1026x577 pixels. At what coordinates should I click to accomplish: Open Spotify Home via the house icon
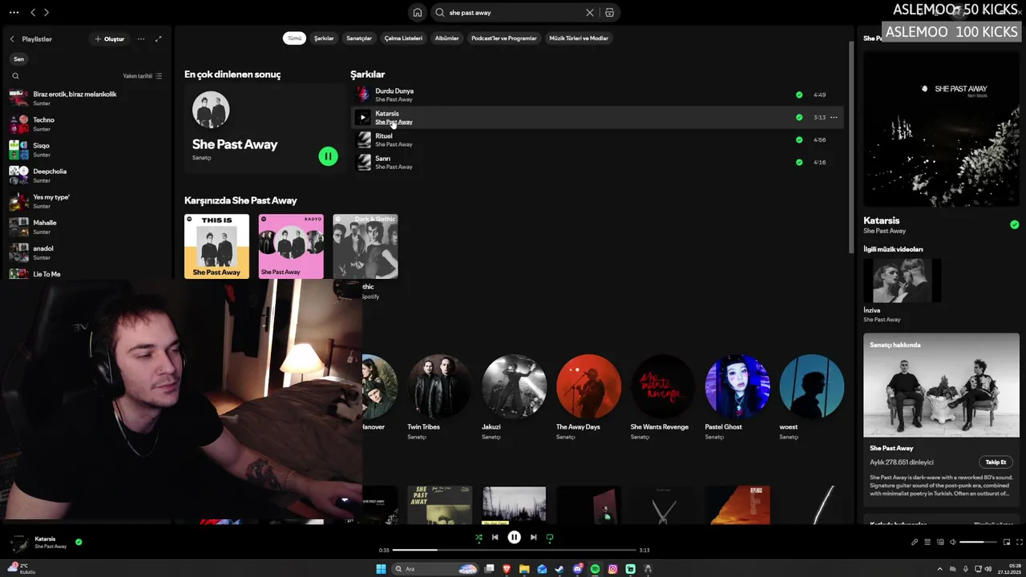(417, 13)
